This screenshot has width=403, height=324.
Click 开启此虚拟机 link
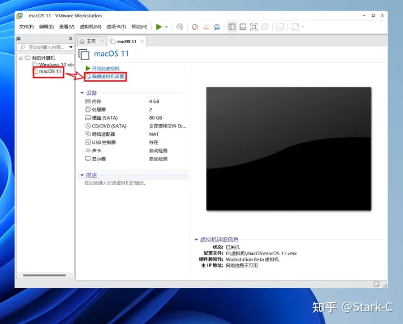pyautogui.click(x=106, y=68)
